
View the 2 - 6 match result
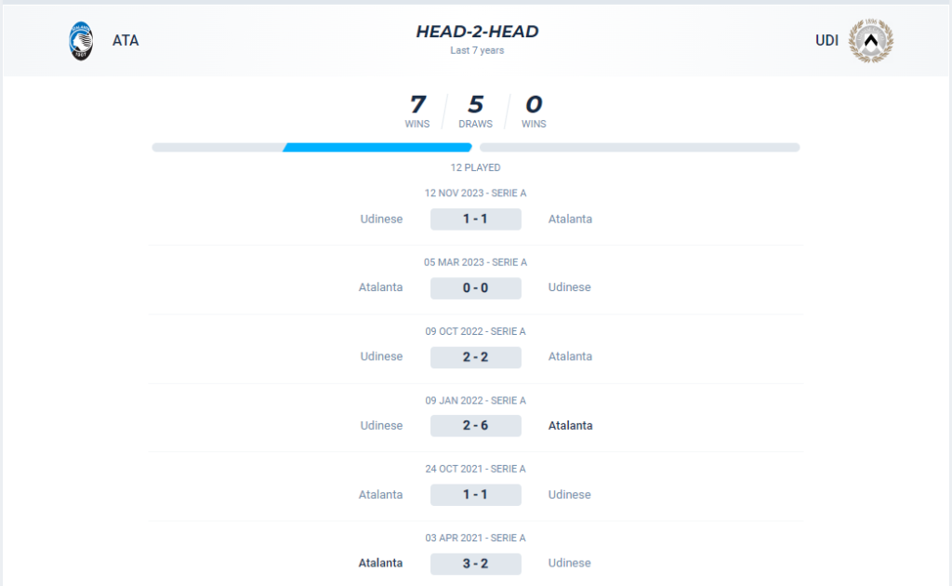pos(475,426)
